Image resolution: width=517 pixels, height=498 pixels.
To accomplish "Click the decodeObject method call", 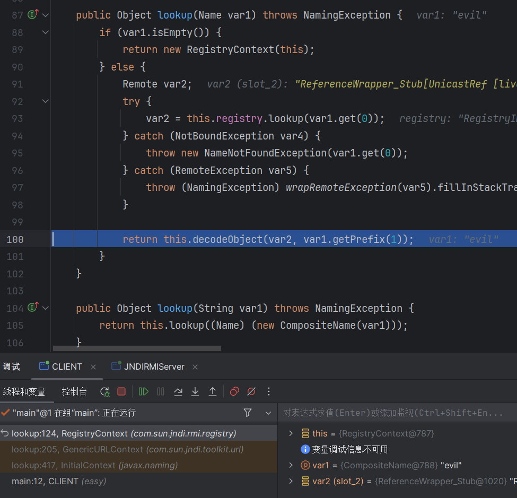I will (x=227, y=239).
